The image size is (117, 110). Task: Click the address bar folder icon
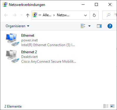click(35, 15)
